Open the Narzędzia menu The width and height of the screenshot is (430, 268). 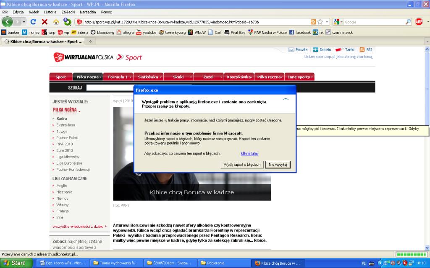[88, 12]
